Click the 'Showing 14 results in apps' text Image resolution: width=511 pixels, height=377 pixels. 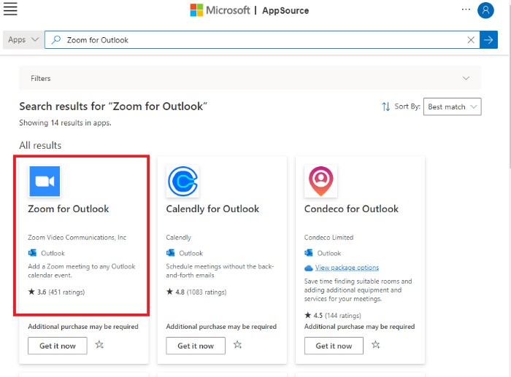pyautogui.click(x=65, y=123)
